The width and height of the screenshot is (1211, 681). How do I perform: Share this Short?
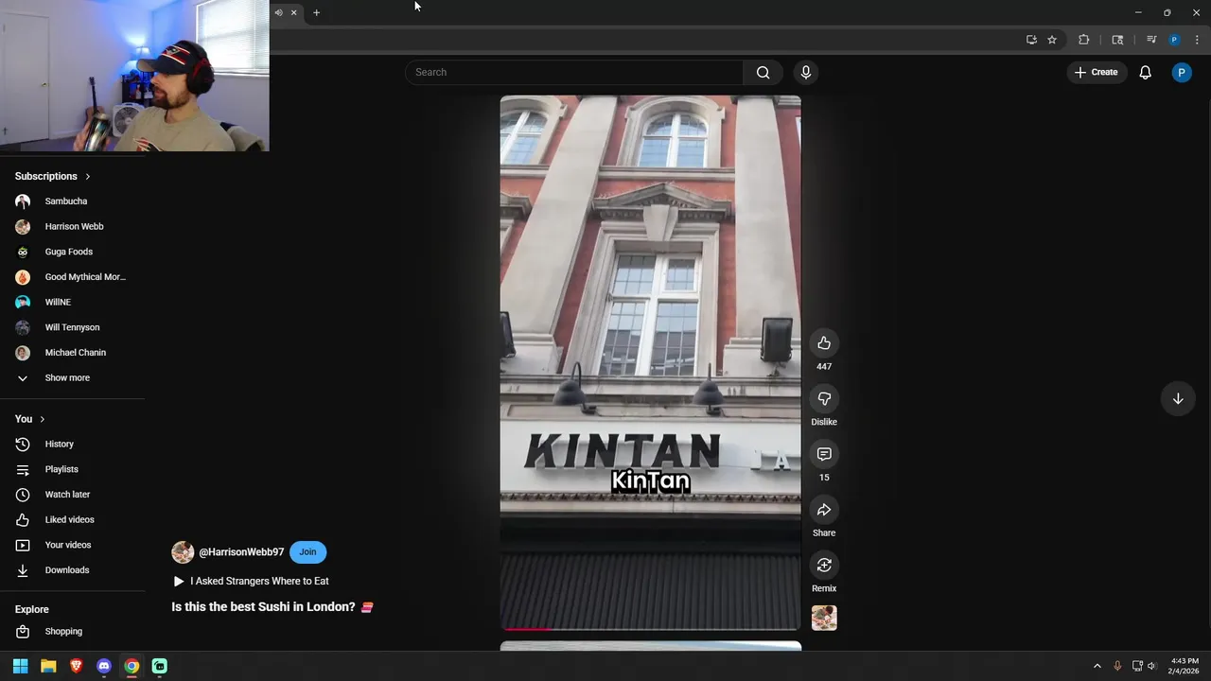(824, 510)
